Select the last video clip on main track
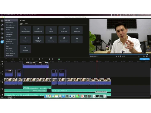The image size is (151, 113). click(100, 81)
